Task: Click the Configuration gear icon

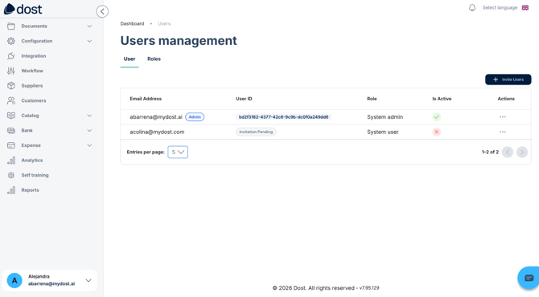Action: coord(11,41)
